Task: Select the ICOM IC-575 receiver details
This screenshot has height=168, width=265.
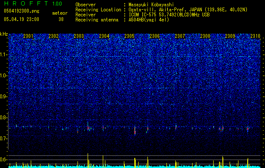Action: [169, 15]
